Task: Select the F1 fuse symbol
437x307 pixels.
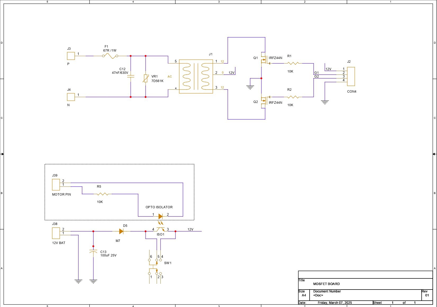Action: click(110, 56)
